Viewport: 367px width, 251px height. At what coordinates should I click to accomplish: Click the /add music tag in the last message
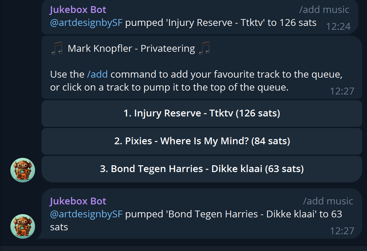coord(328,201)
